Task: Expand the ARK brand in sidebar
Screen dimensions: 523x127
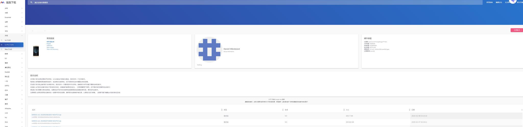Action: [13, 8]
